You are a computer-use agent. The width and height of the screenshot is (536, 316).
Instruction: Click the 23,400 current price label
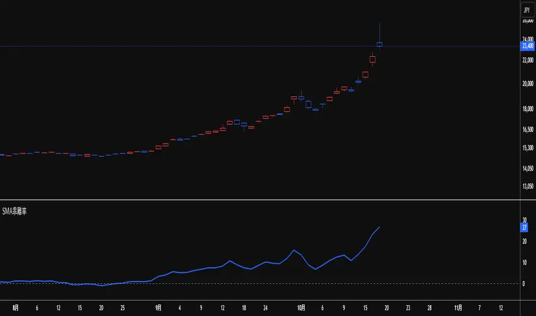[x=527, y=46]
